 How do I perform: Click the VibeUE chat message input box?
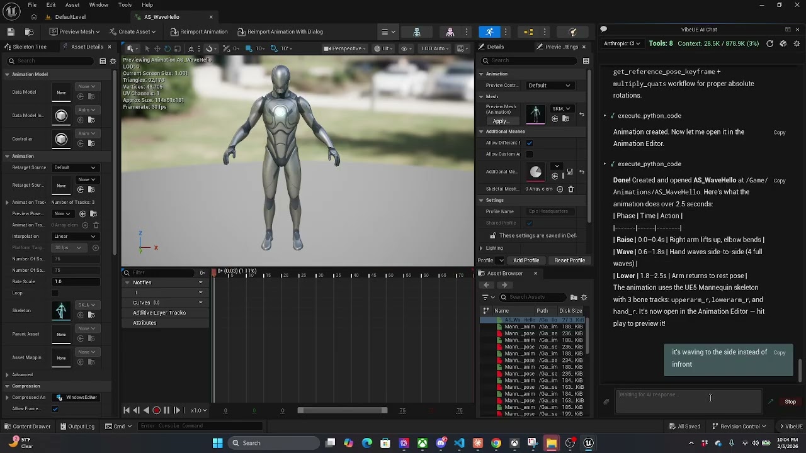point(688,401)
